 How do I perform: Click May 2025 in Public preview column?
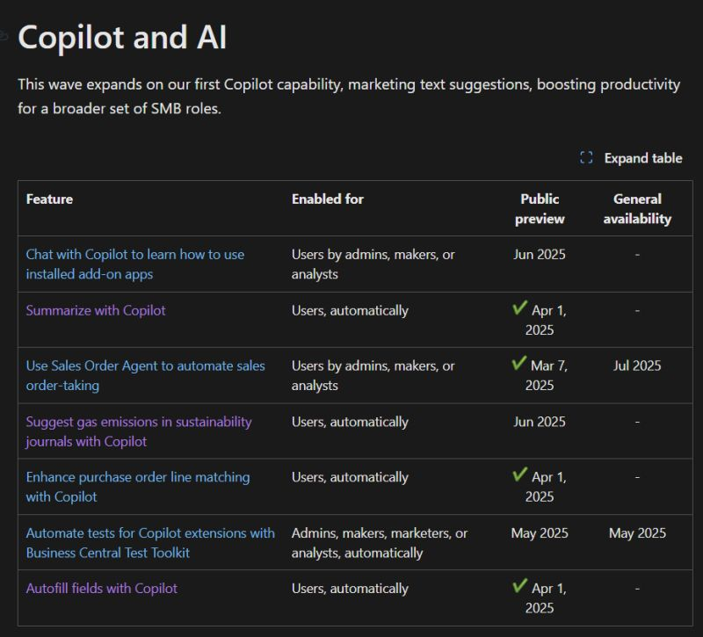tap(540, 533)
